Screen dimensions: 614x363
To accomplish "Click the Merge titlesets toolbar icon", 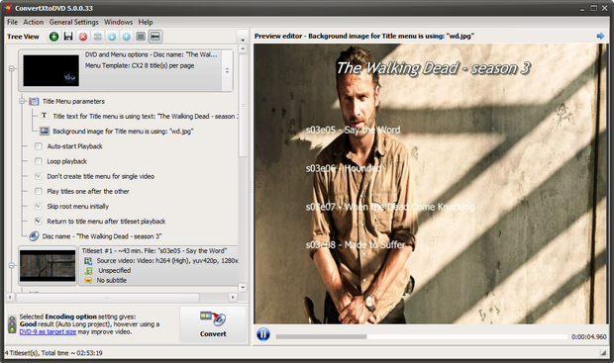I will (x=97, y=37).
